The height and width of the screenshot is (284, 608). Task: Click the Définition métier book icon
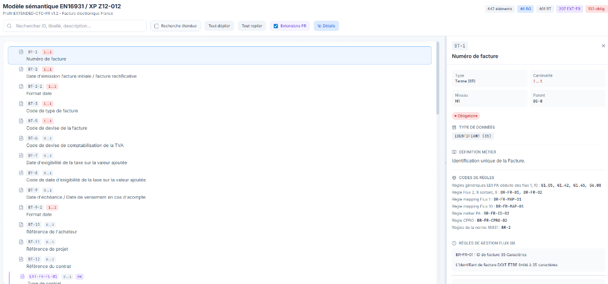coord(454,152)
